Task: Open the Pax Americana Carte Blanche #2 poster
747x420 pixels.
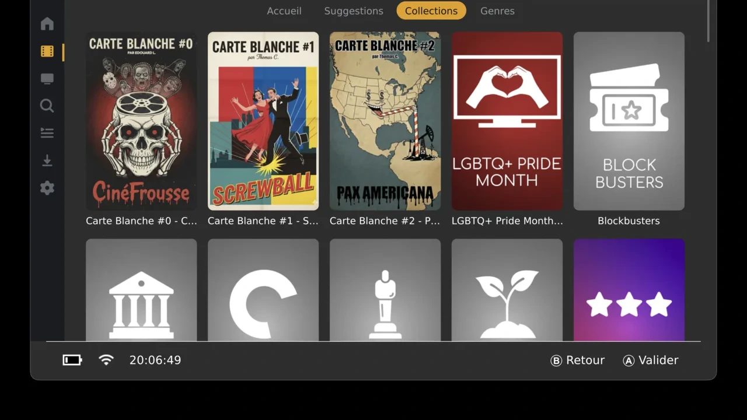Action: (x=385, y=121)
